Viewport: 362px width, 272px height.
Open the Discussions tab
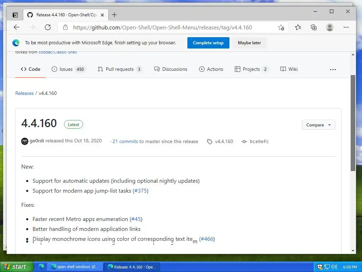[x=171, y=69]
